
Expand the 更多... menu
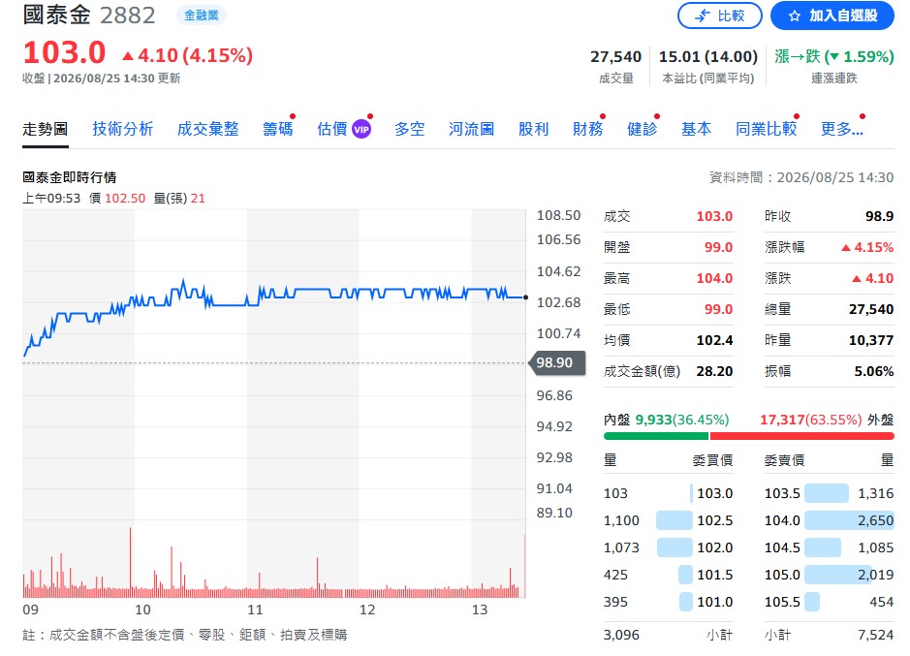[841, 129]
